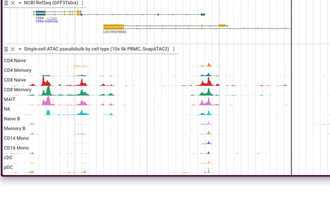Click the tallest green CD8 Memory peak
The image size is (330, 198).
48,91
